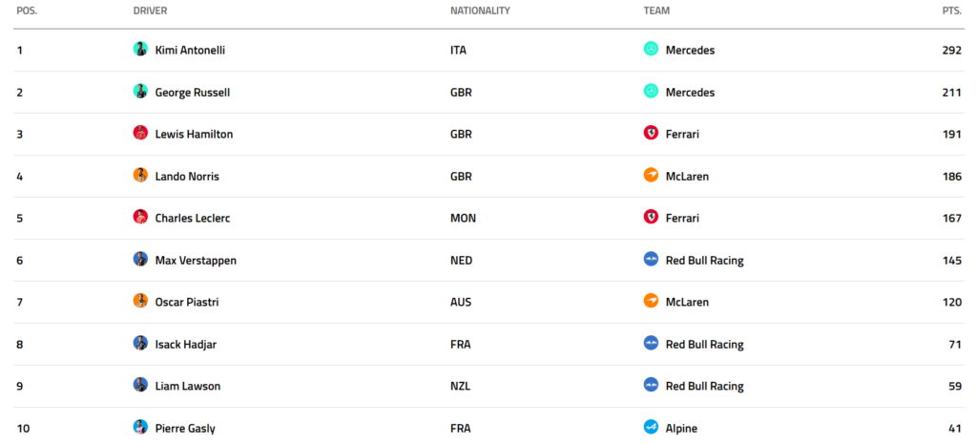Select the Isack Hadjar driver name
Viewport: 977px width, 444px height.
coord(186,345)
